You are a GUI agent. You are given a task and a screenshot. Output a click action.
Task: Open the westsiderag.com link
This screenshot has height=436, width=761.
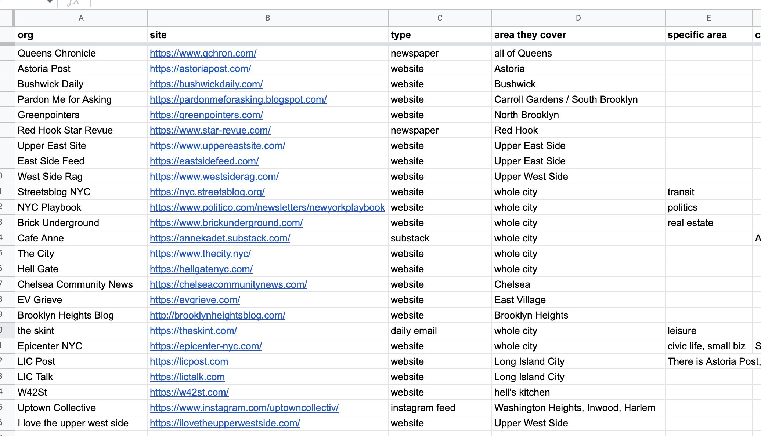(x=214, y=177)
